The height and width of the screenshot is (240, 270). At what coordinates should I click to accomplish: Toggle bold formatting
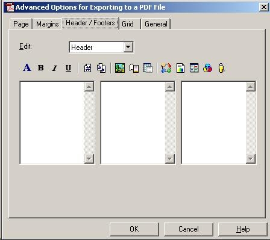pos(41,68)
